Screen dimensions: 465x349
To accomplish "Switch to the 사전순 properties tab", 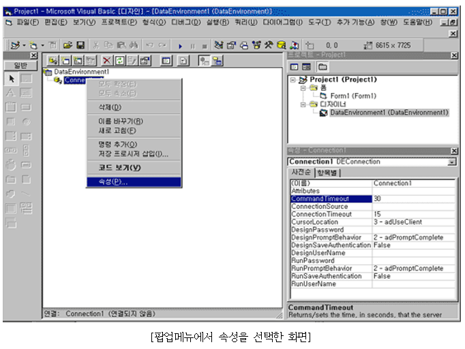I will [x=301, y=172].
